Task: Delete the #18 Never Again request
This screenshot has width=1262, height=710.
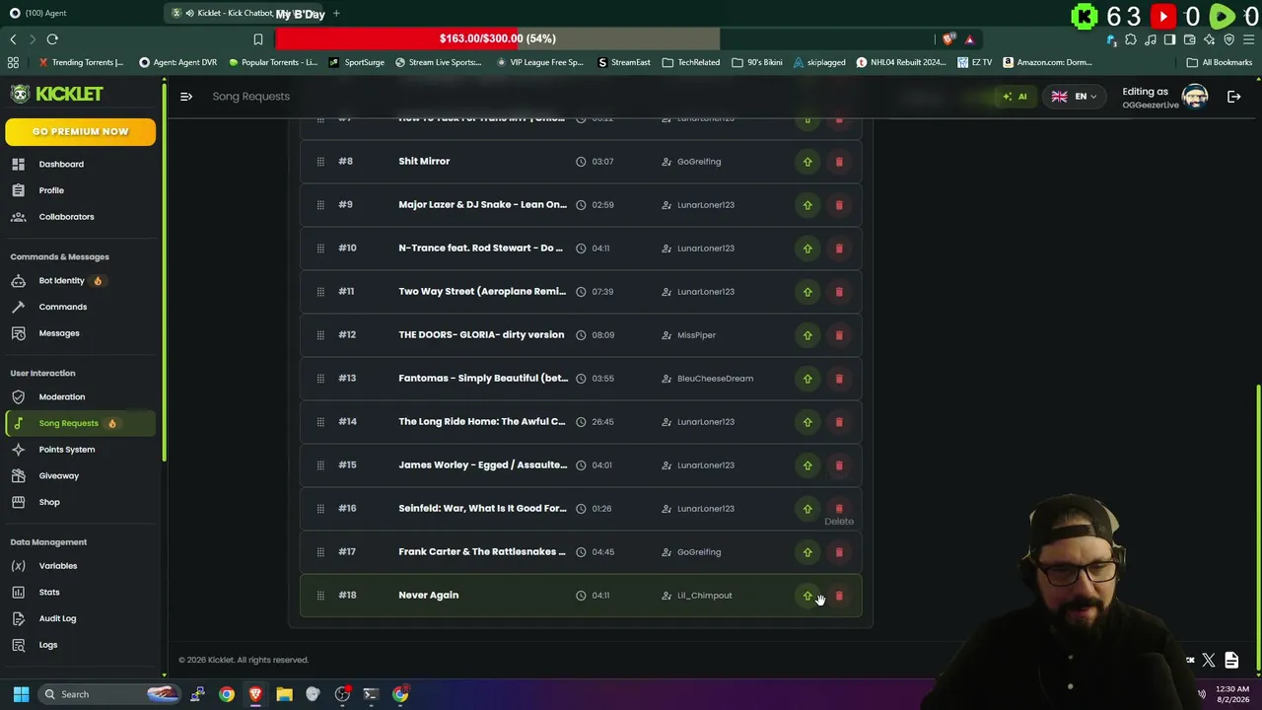Action: coord(839,596)
